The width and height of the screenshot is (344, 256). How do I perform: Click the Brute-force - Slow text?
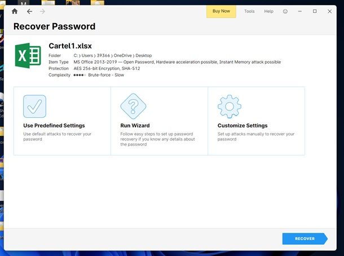click(106, 75)
